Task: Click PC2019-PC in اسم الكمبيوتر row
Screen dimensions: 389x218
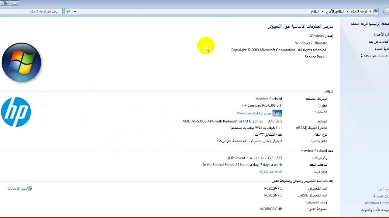Action: click(x=273, y=189)
